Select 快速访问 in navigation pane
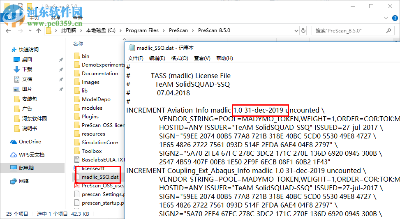This screenshot has height=219, width=400. click(29, 49)
